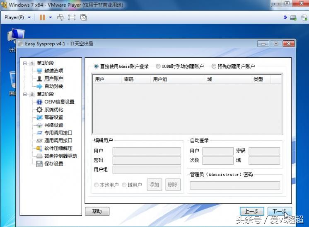Click the hard disk device icon in VMware toolbar

293,17
